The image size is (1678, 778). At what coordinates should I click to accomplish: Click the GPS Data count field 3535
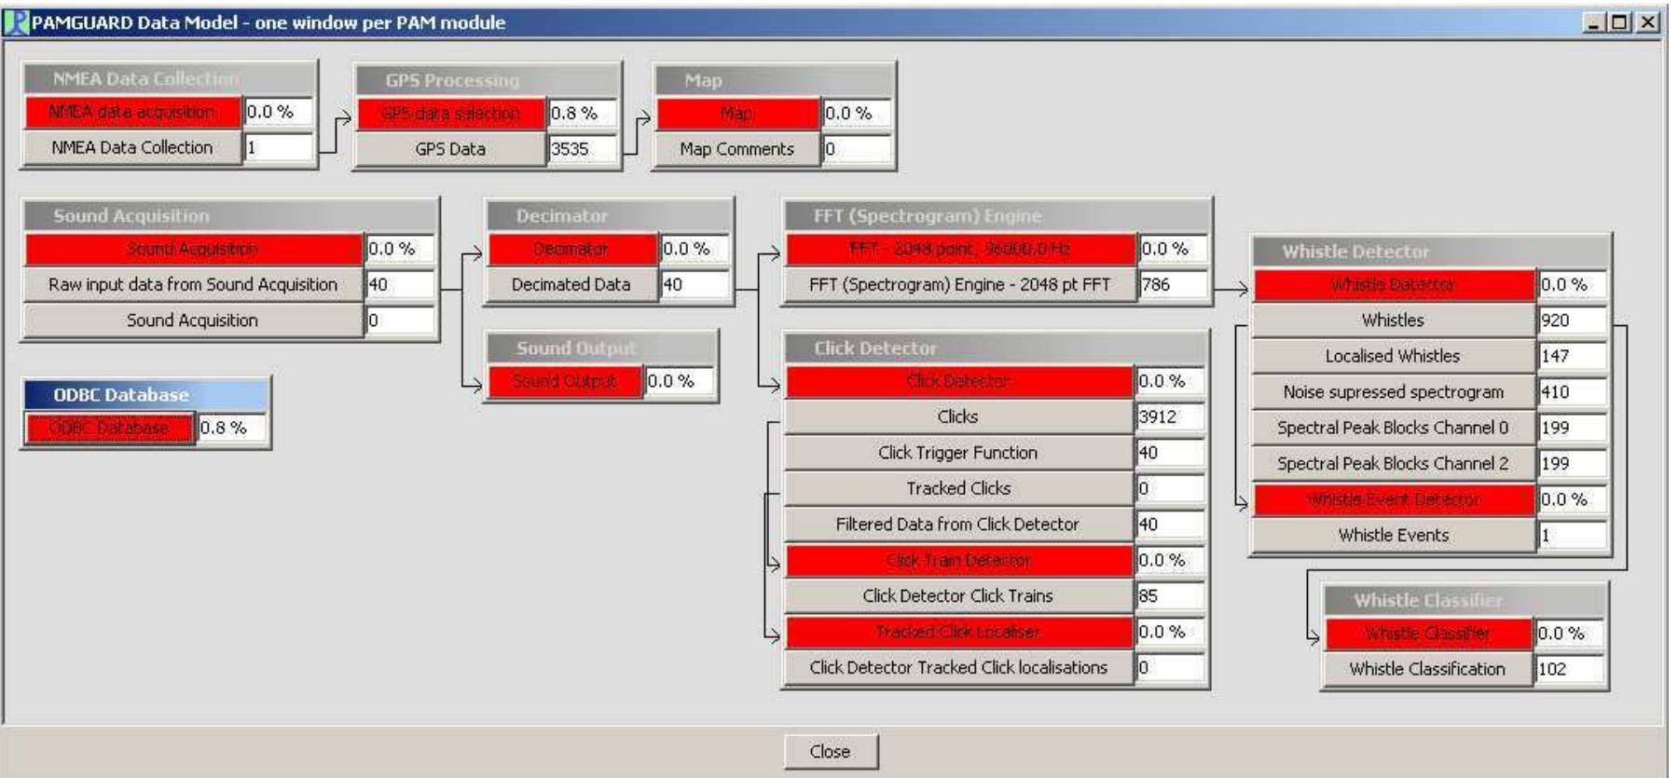click(x=582, y=148)
